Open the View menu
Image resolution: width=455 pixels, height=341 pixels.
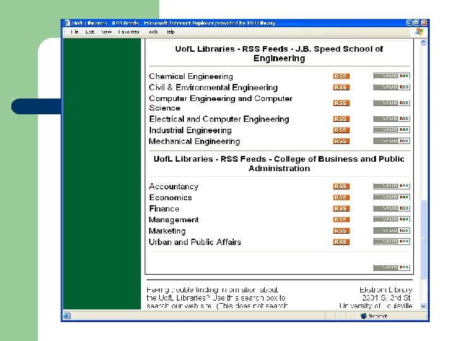coord(106,32)
